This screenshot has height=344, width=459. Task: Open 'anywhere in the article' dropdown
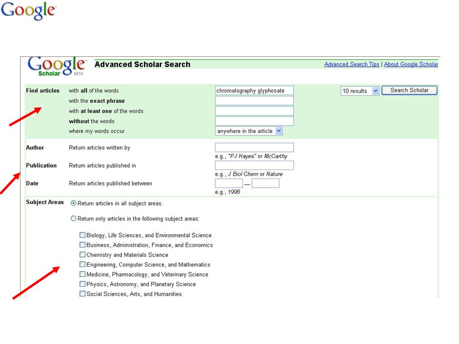tap(249, 131)
